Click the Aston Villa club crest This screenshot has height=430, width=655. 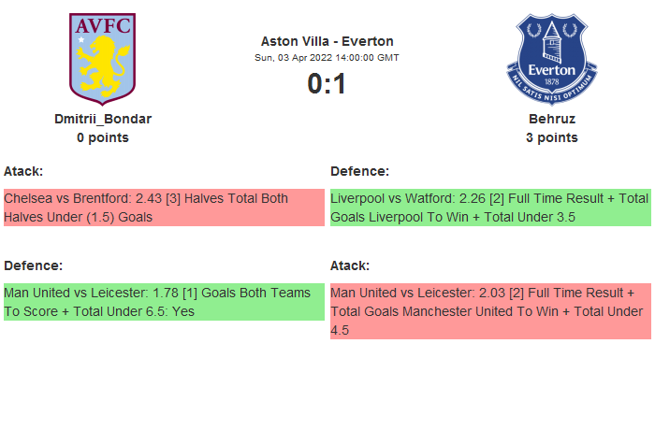click(103, 58)
